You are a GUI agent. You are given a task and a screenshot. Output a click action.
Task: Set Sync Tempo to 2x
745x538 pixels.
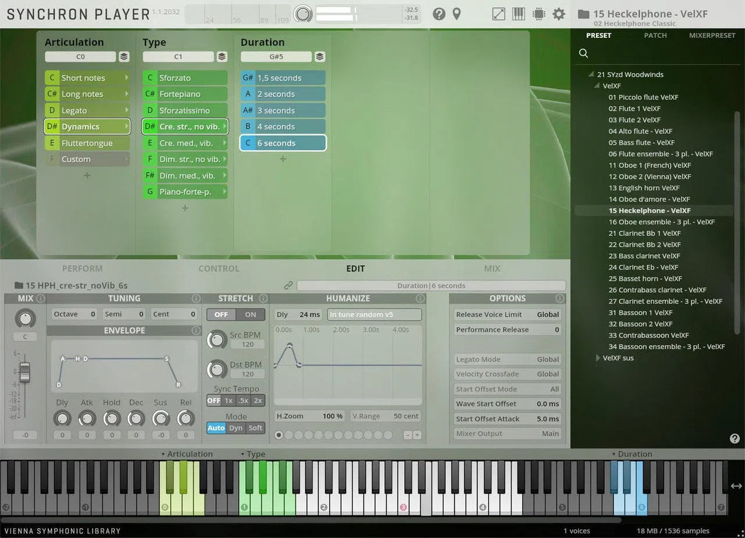pyautogui.click(x=258, y=400)
